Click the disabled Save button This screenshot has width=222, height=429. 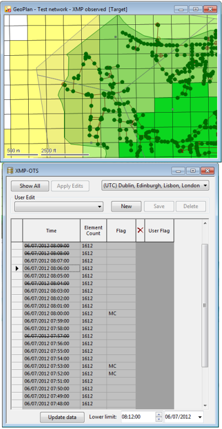pos(158,206)
